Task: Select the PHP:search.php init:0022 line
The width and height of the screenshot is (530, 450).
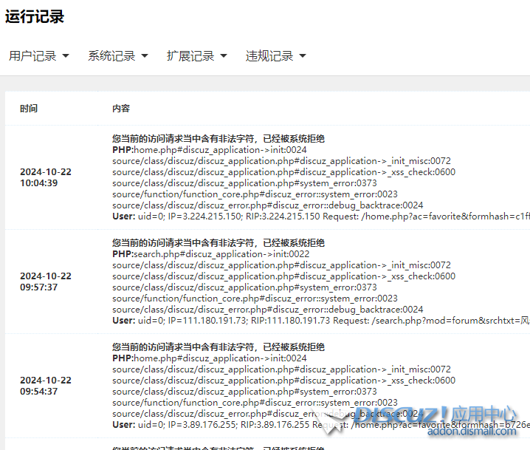Action: [213, 254]
